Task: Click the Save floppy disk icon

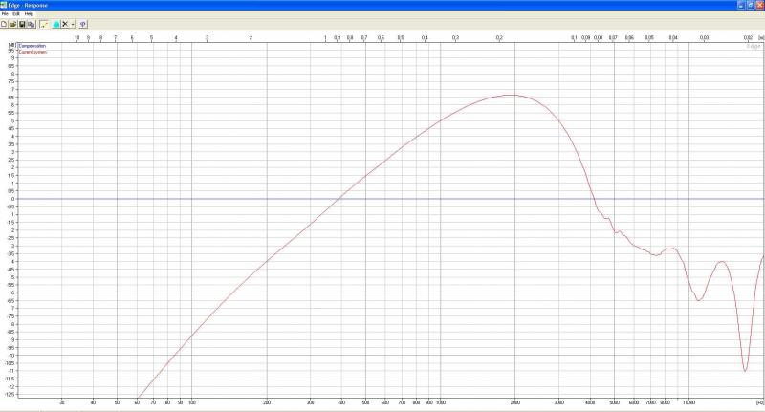Action: point(22,24)
